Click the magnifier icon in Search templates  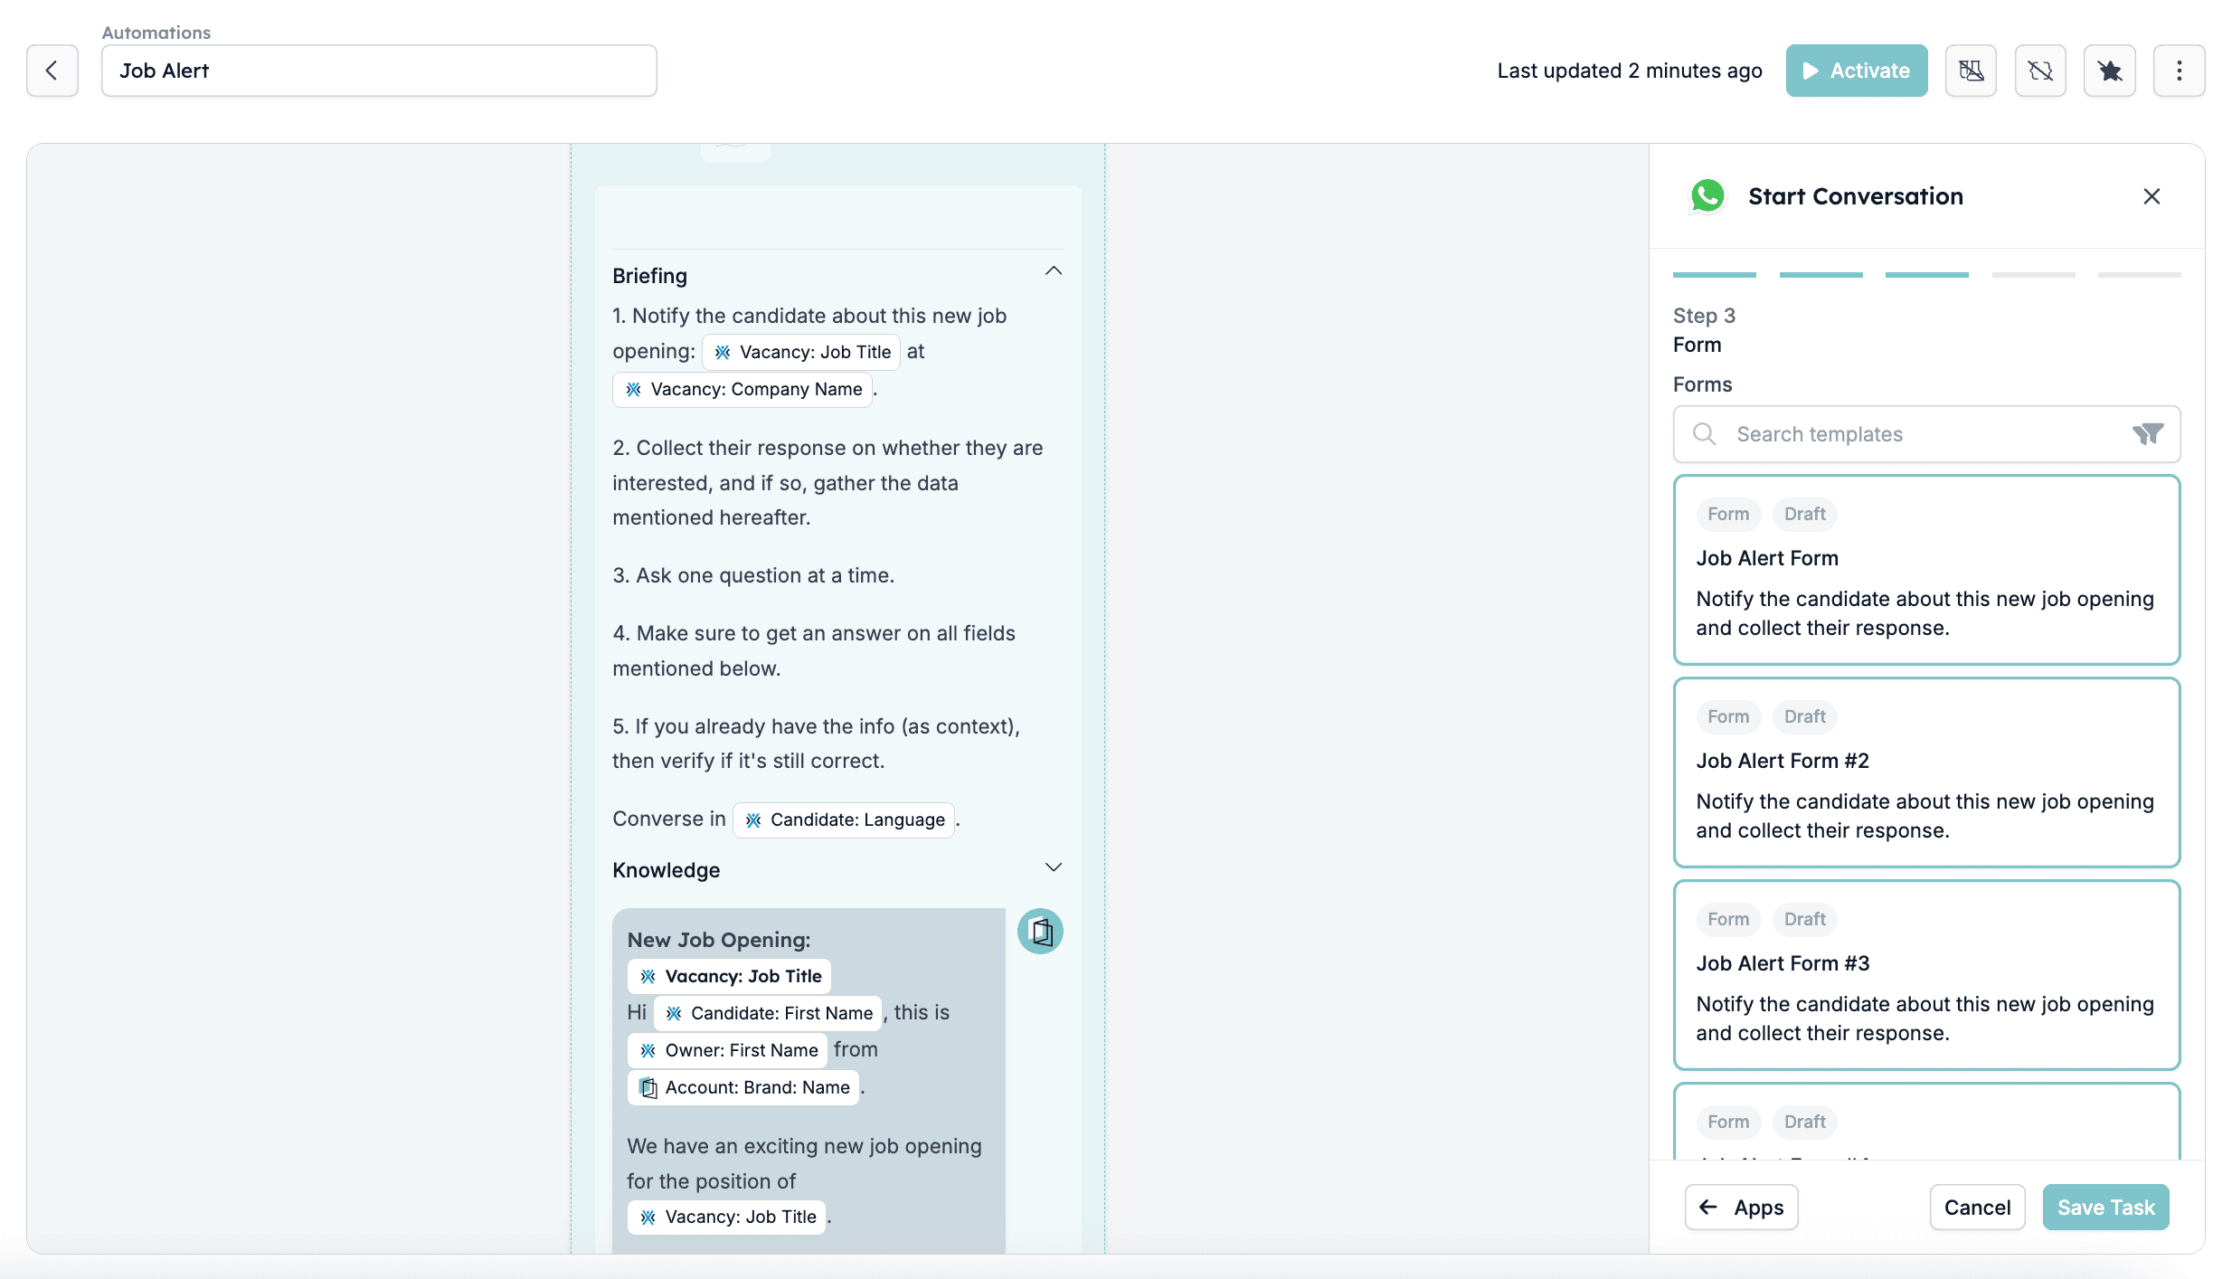pyautogui.click(x=1704, y=434)
